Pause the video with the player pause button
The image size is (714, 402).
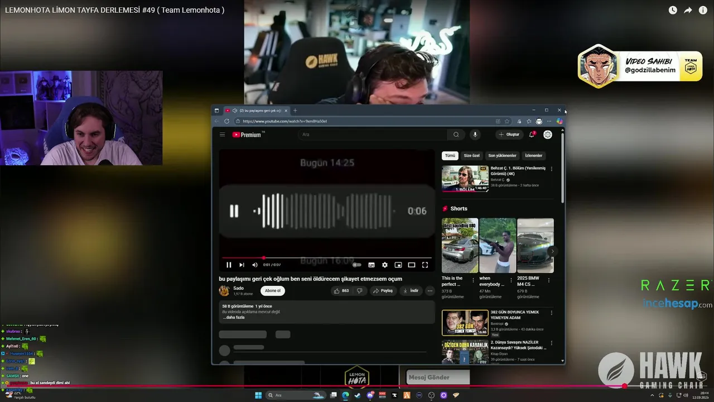click(x=229, y=265)
